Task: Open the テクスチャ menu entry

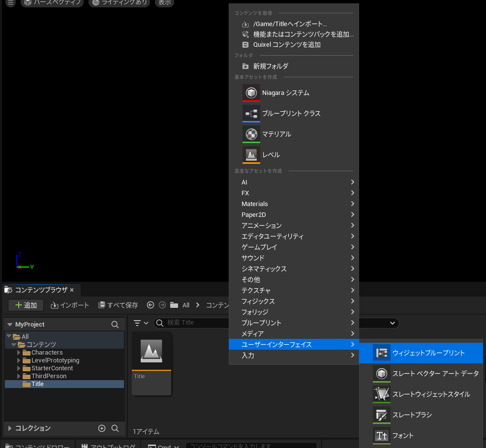Action: coord(294,290)
